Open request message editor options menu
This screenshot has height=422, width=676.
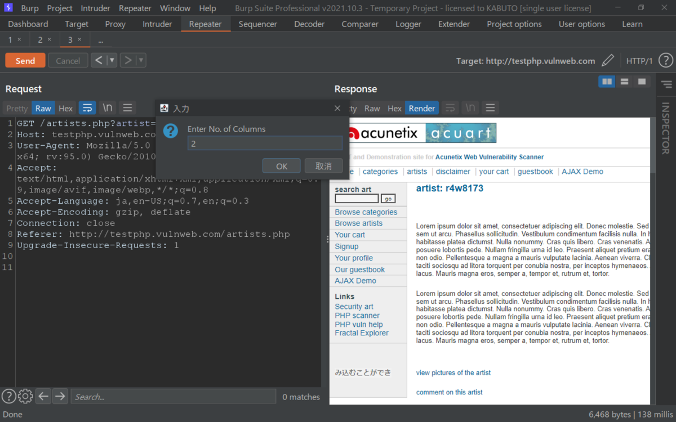[x=127, y=108]
